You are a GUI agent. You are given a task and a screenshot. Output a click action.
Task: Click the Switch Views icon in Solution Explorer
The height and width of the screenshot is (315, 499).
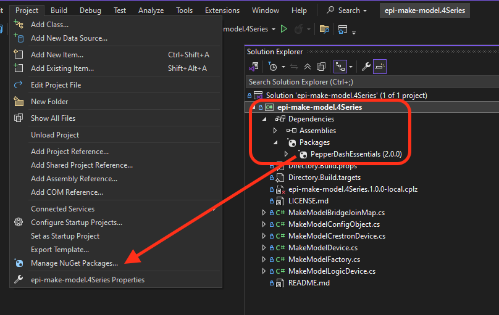(253, 67)
